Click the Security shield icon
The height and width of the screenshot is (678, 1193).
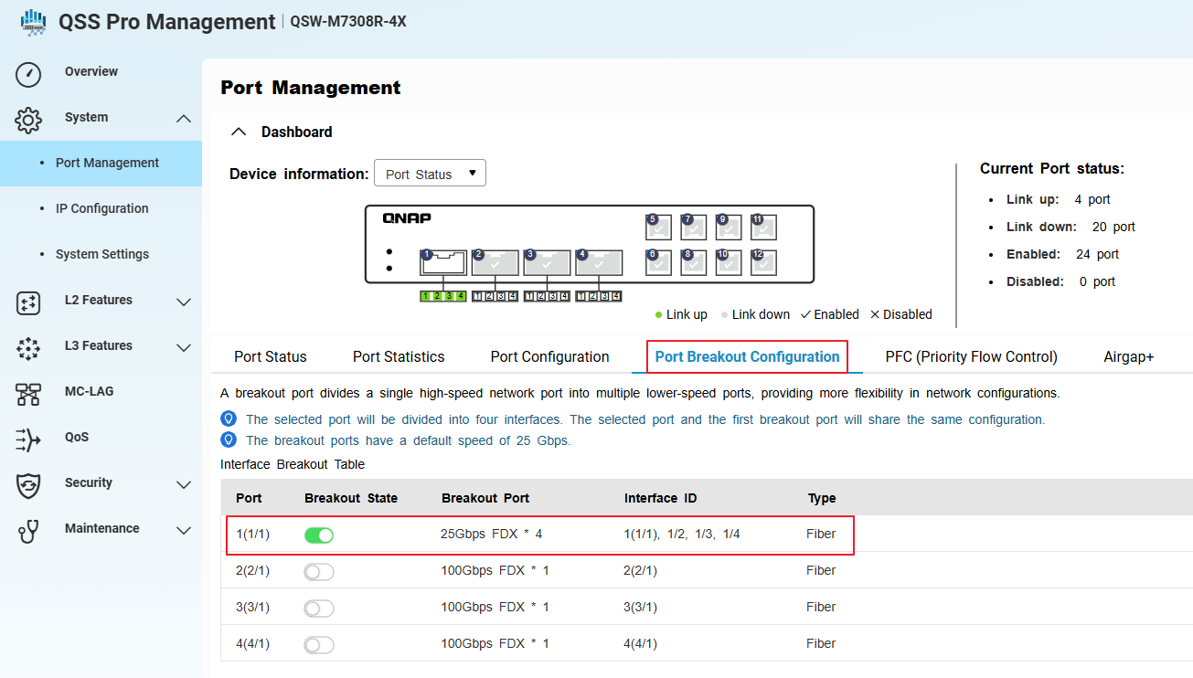click(29, 485)
